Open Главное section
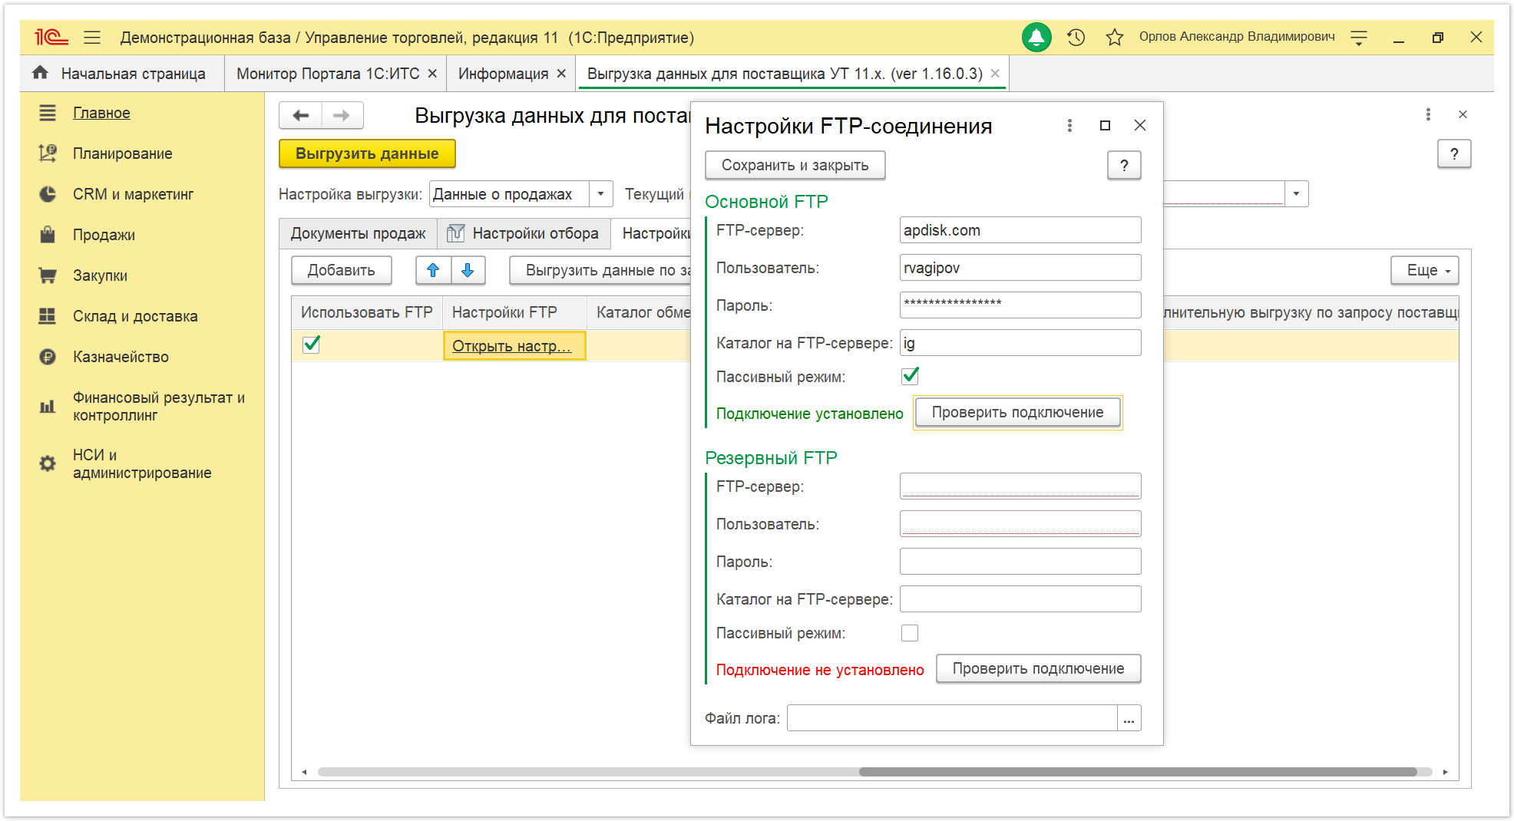1514x821 pixels. (x=101, y=113)
